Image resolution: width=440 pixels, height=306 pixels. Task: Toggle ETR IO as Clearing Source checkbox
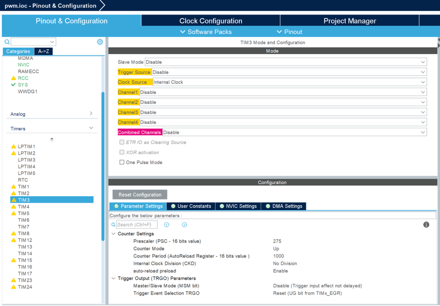point(122,142)
